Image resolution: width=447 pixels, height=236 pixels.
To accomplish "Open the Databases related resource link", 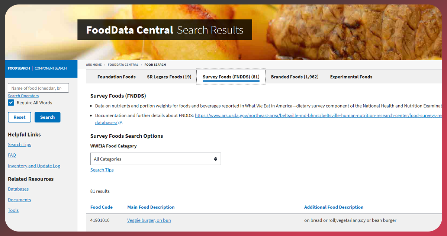I will [18, 189].
